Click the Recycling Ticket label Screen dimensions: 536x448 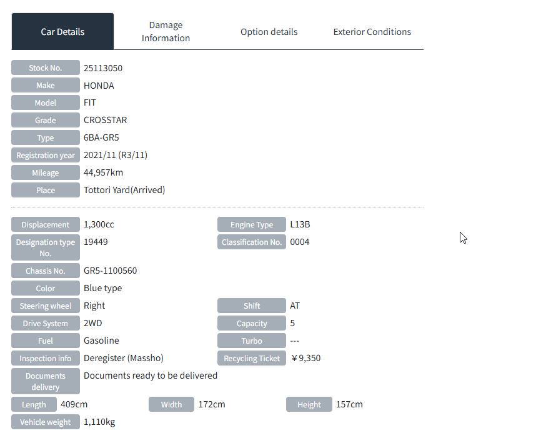pyautogui.click(x=252, y=359)
